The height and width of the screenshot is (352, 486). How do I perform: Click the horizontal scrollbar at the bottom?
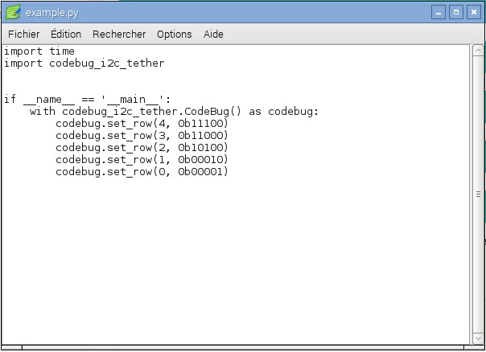(243, 348)
